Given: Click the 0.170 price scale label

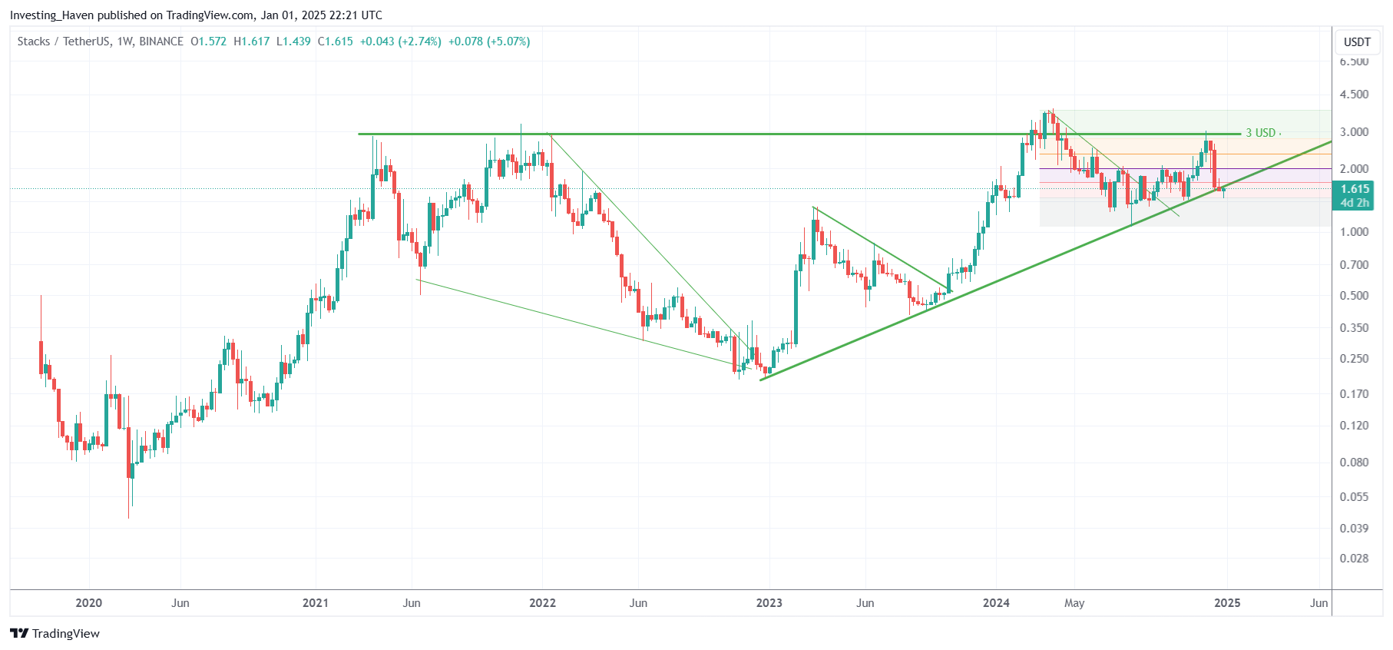Looking at the screenshot, I should pyautogui.click(x=1354, y=394).
